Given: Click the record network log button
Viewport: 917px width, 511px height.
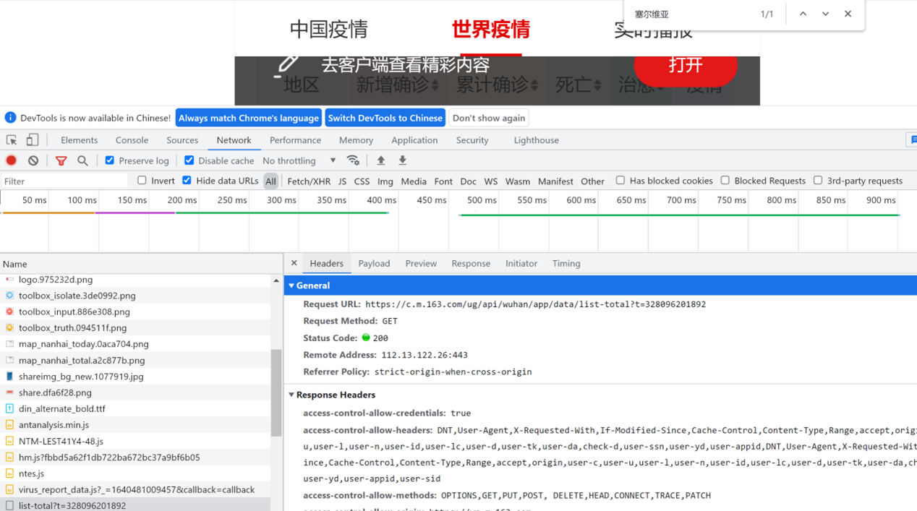Looking at the screenshot, I should pyautogui.click(x=11, y=160).
